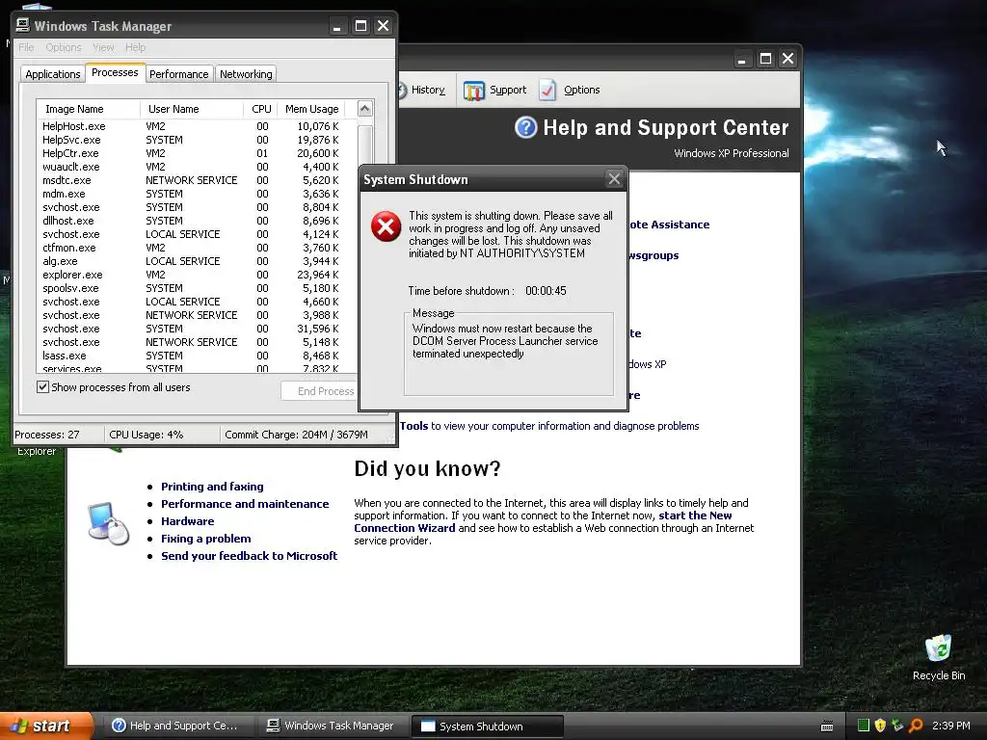Click the start the New Connection Wizard link

pyautogui.click(x=543, y=521)
